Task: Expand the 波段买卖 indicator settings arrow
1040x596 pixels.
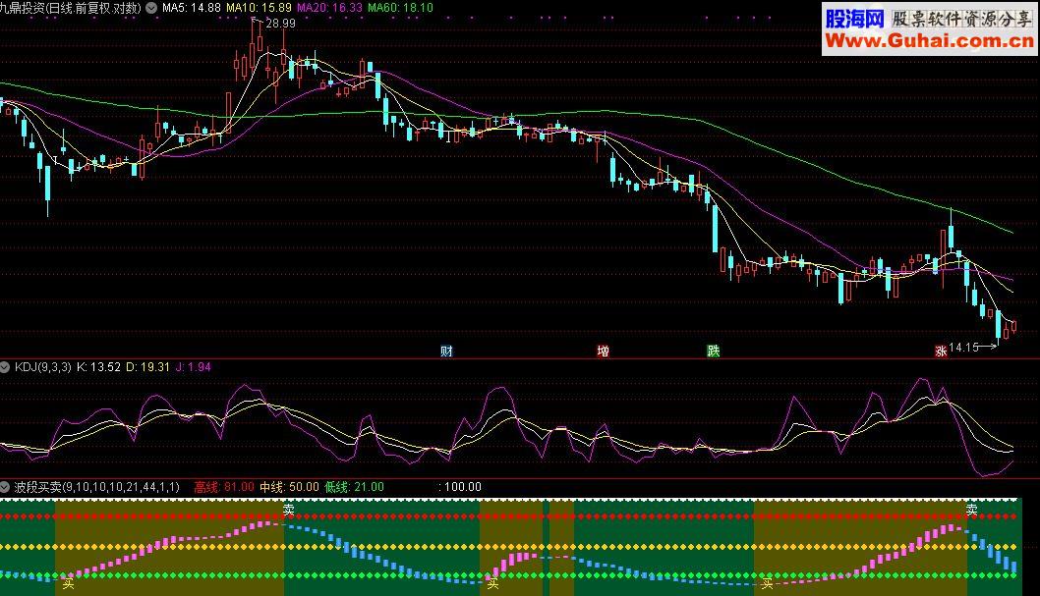Action: click(5, 487)
